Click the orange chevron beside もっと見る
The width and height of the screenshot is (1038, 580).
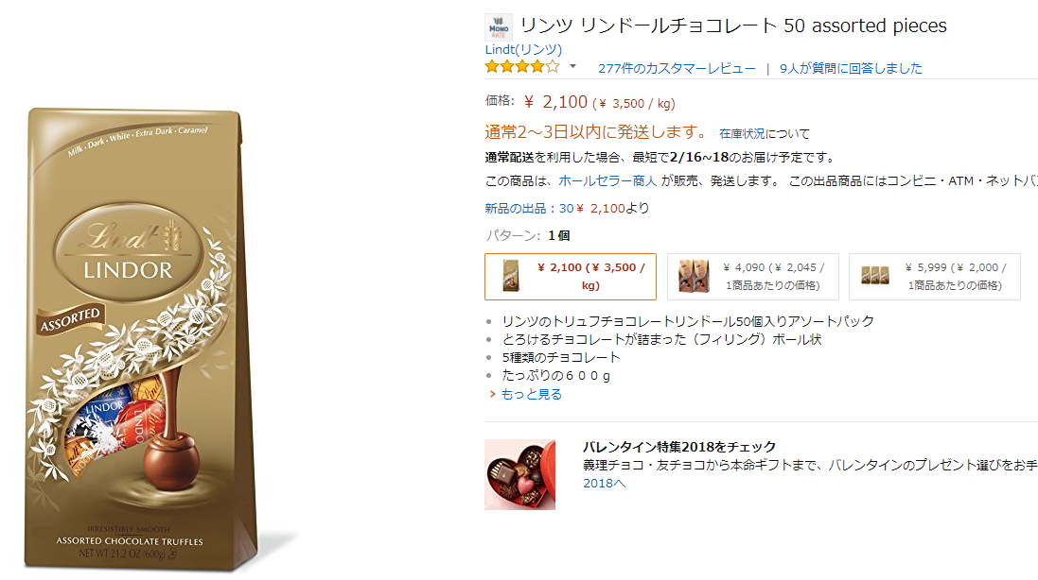click(492, 394)
